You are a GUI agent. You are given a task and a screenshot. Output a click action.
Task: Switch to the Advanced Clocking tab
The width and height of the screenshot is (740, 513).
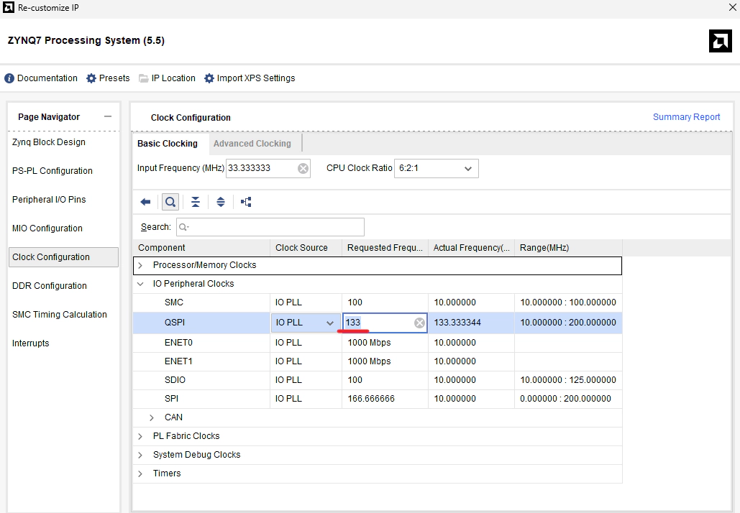click(x=252, y=144)
